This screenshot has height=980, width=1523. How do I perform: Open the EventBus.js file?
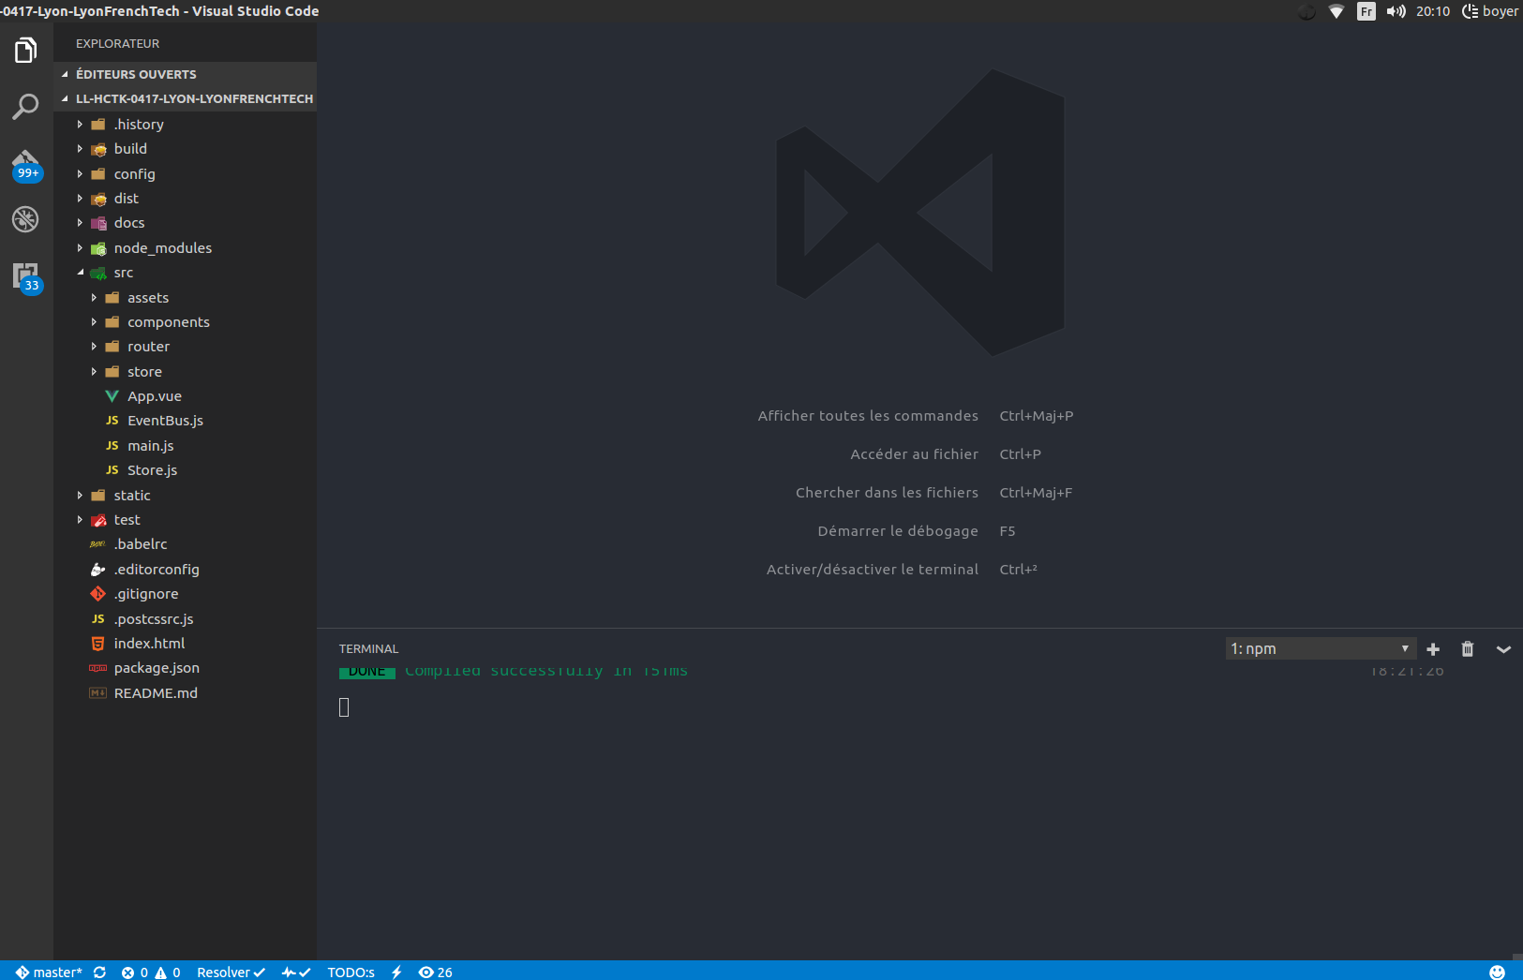[185, 421]
